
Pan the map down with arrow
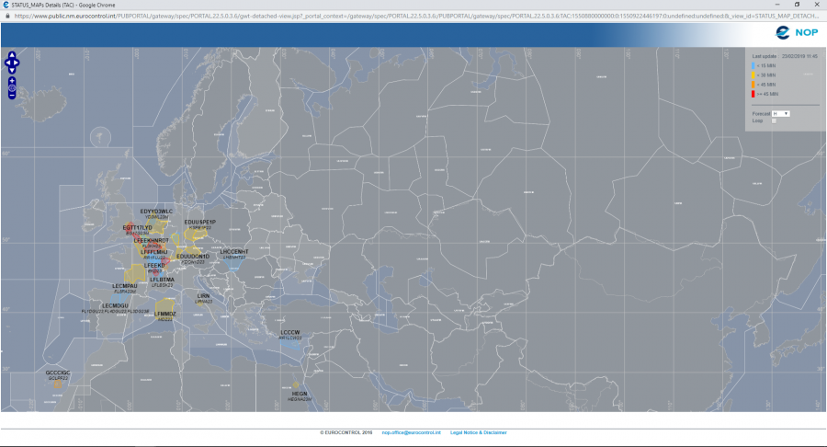tap(11, 70)
